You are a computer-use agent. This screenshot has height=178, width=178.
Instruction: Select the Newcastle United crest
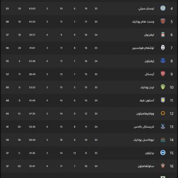point(163,140)
